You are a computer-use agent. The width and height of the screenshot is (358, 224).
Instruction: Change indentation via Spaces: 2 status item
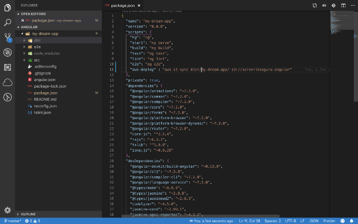(273, 221)
